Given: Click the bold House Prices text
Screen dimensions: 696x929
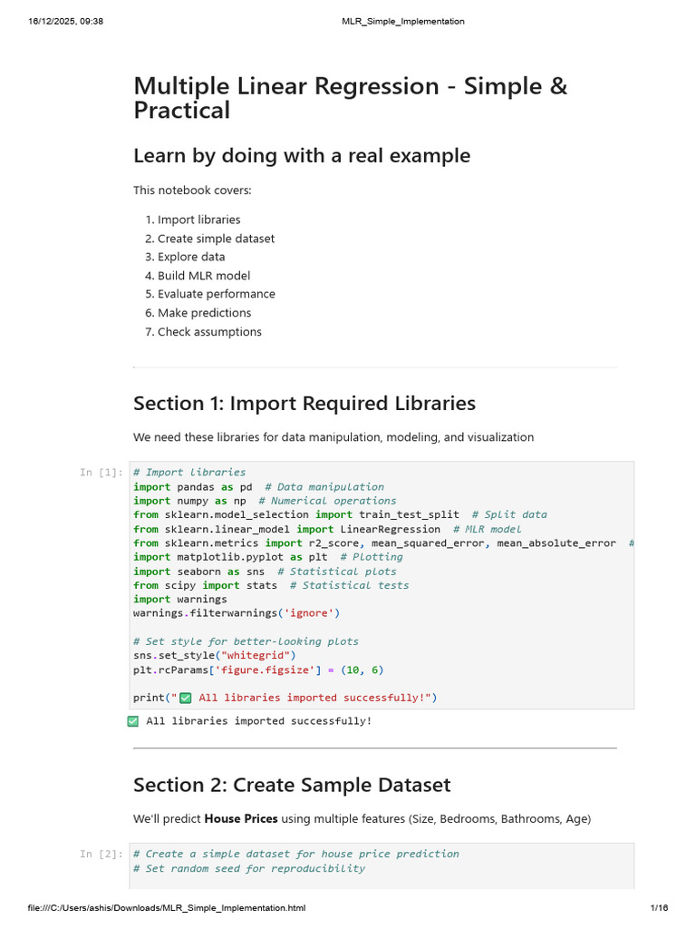Looking at the screenshot, I should point(241,819).
